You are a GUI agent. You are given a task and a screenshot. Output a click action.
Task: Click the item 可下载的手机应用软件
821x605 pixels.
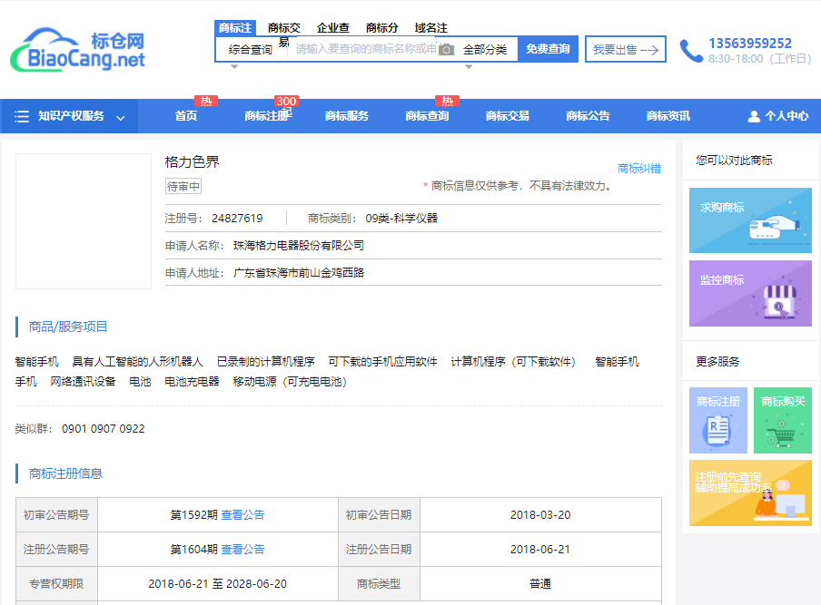pyautogui.click(x=382, y=362)
